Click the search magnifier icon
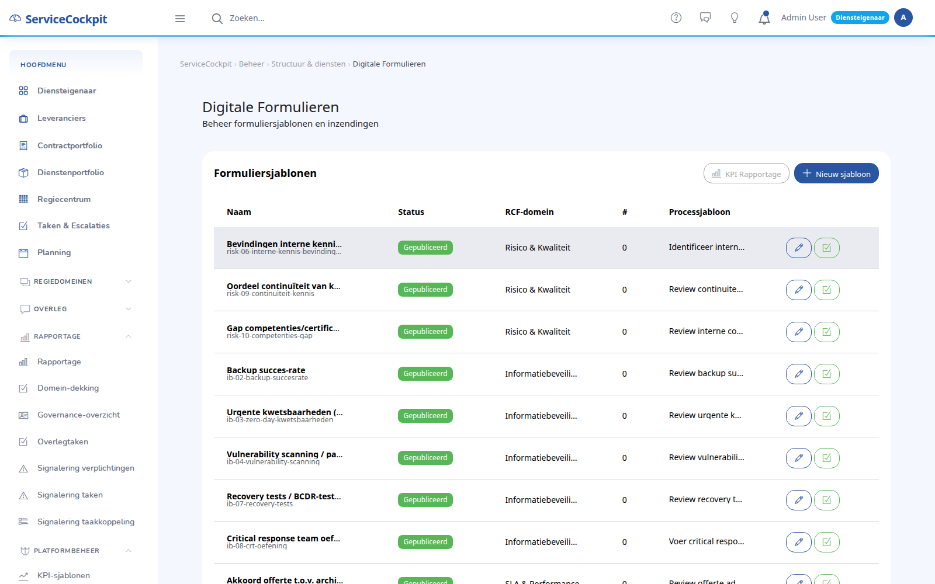Image resolution: width=935 pixels, height=584 pixels. pos(217,19)
